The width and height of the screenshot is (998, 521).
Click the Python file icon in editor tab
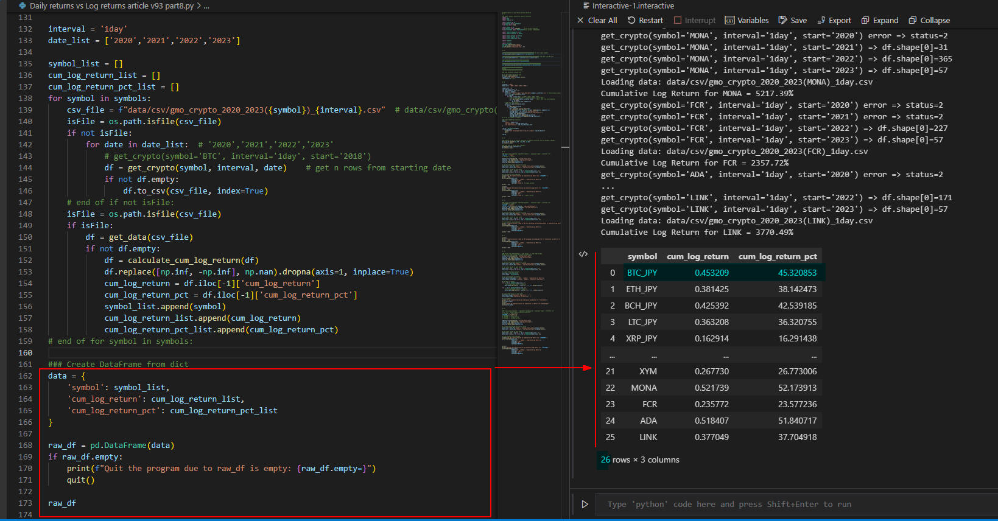[23, 5]
